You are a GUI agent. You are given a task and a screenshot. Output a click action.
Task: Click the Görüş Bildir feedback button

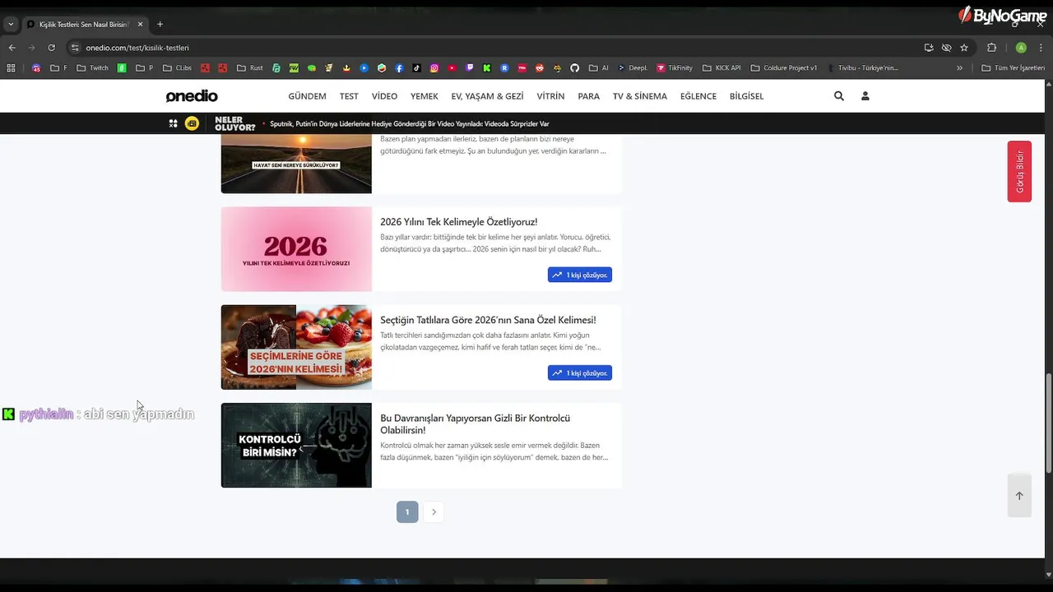coord(1019,171)
